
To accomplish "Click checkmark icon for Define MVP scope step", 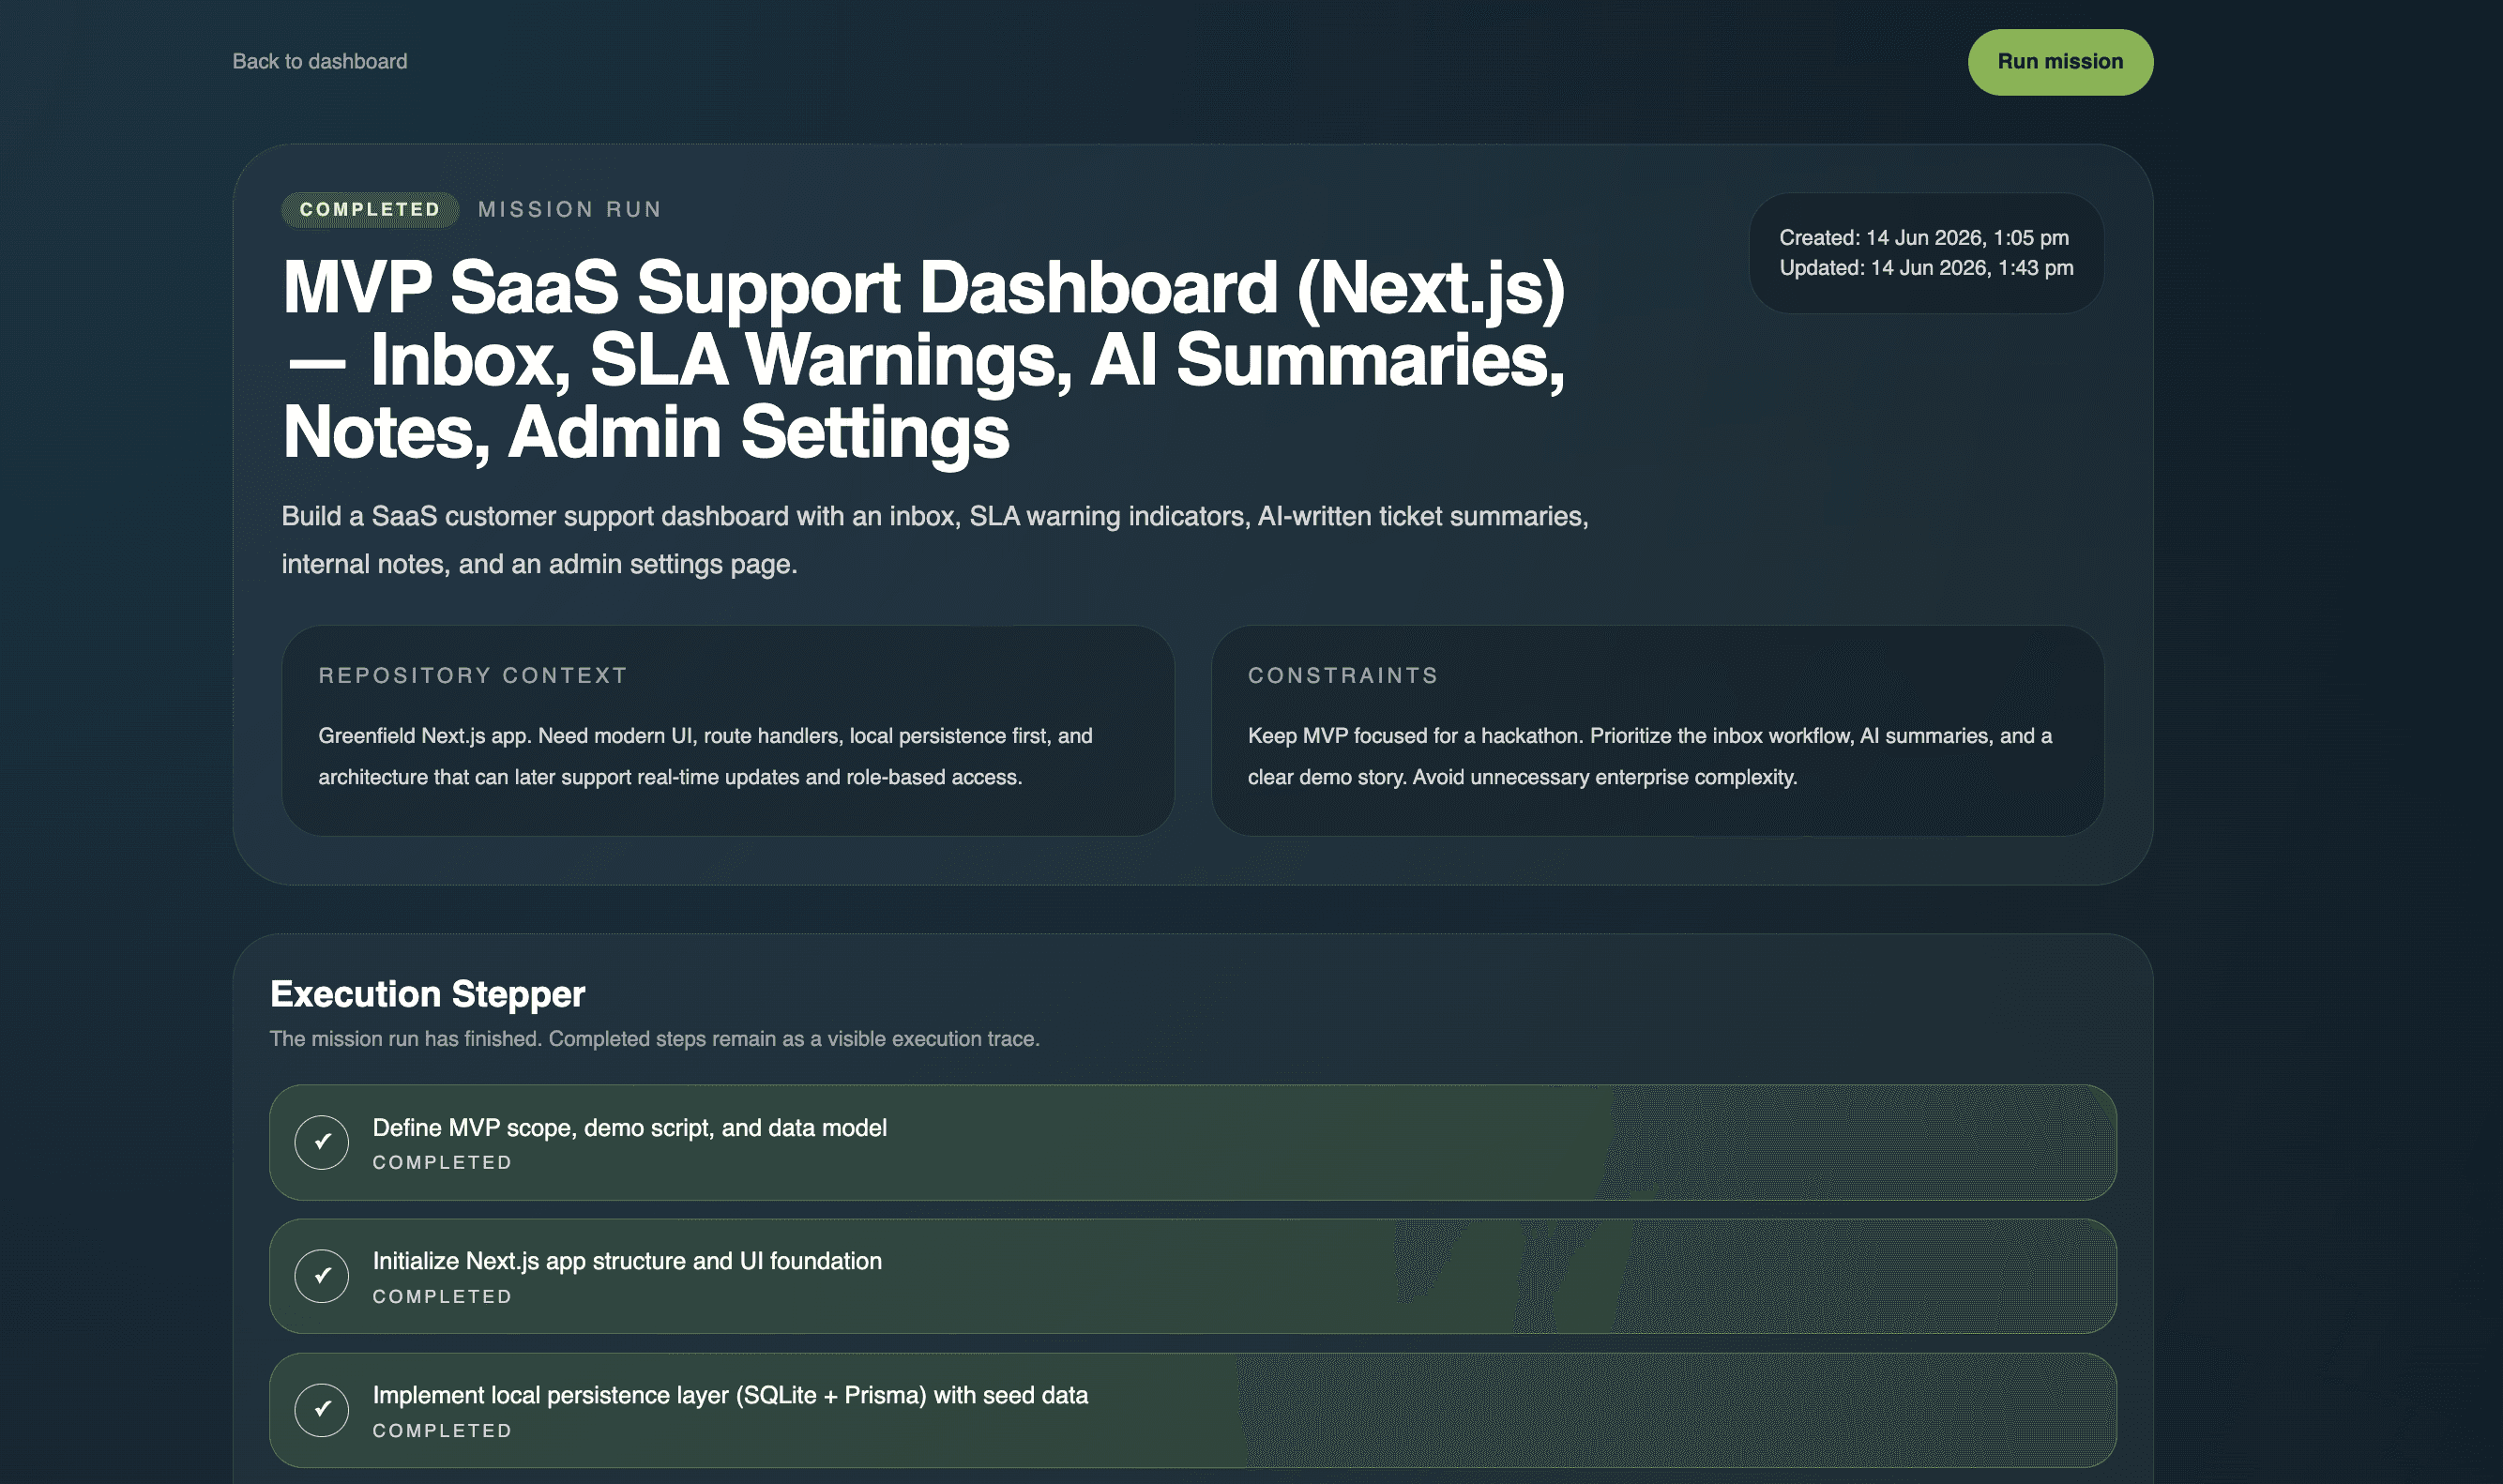I will (x=322, y=1142).
